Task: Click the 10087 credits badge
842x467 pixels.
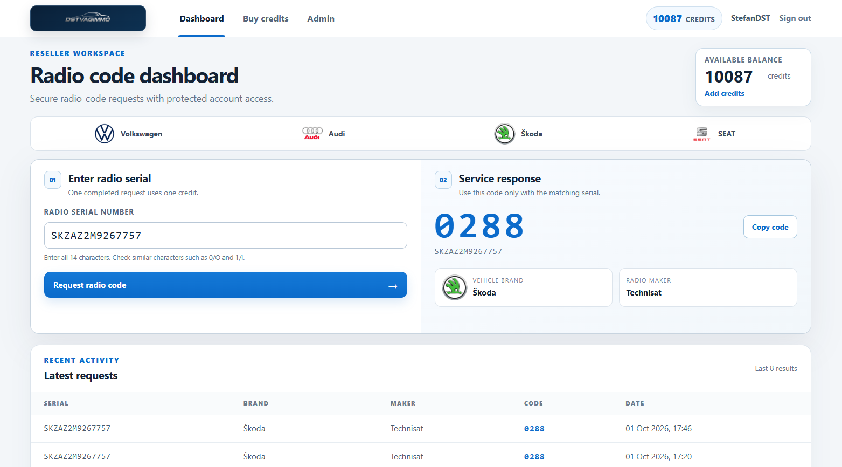Action: [x=684, y=18]
